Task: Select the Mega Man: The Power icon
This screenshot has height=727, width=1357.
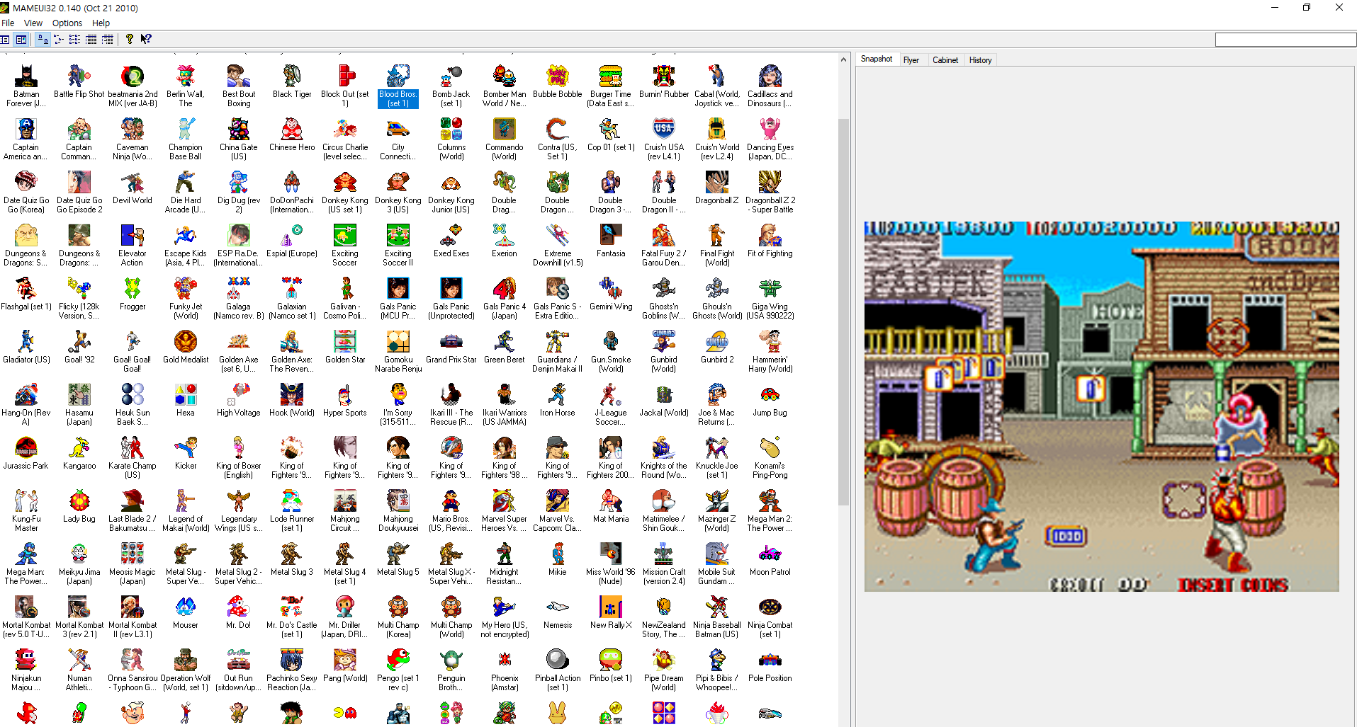Action: 26,554
